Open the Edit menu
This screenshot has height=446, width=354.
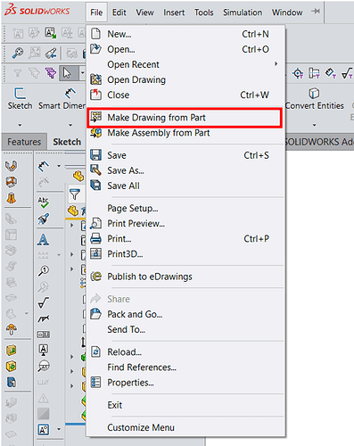coord(119,12)
